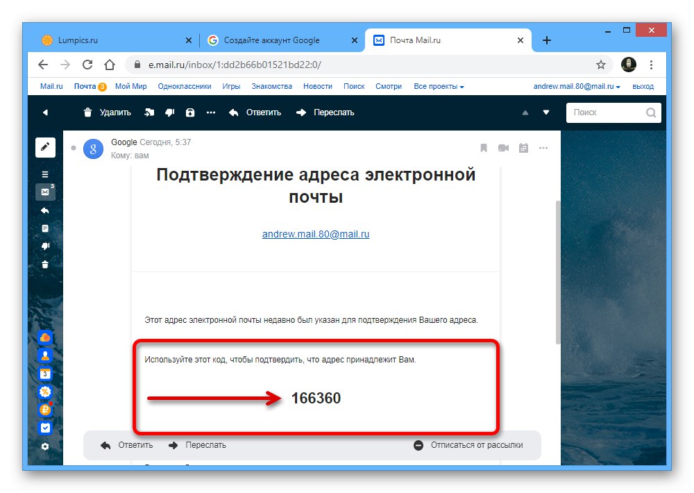
Task: Open the Calendar icon in sidebar
Action: click(45, 374)
